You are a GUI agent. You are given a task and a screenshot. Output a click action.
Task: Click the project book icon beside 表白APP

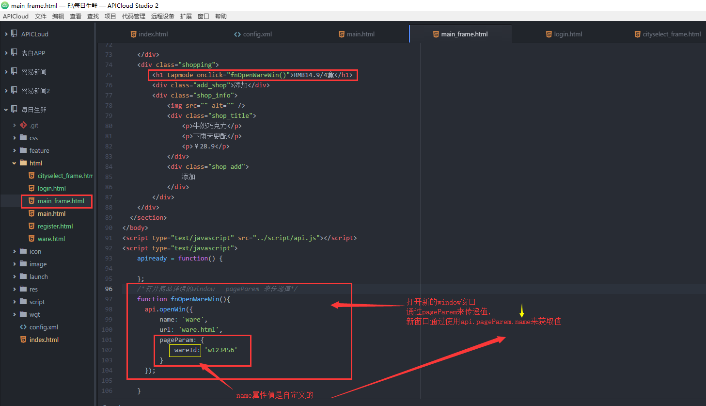(14, 52)
